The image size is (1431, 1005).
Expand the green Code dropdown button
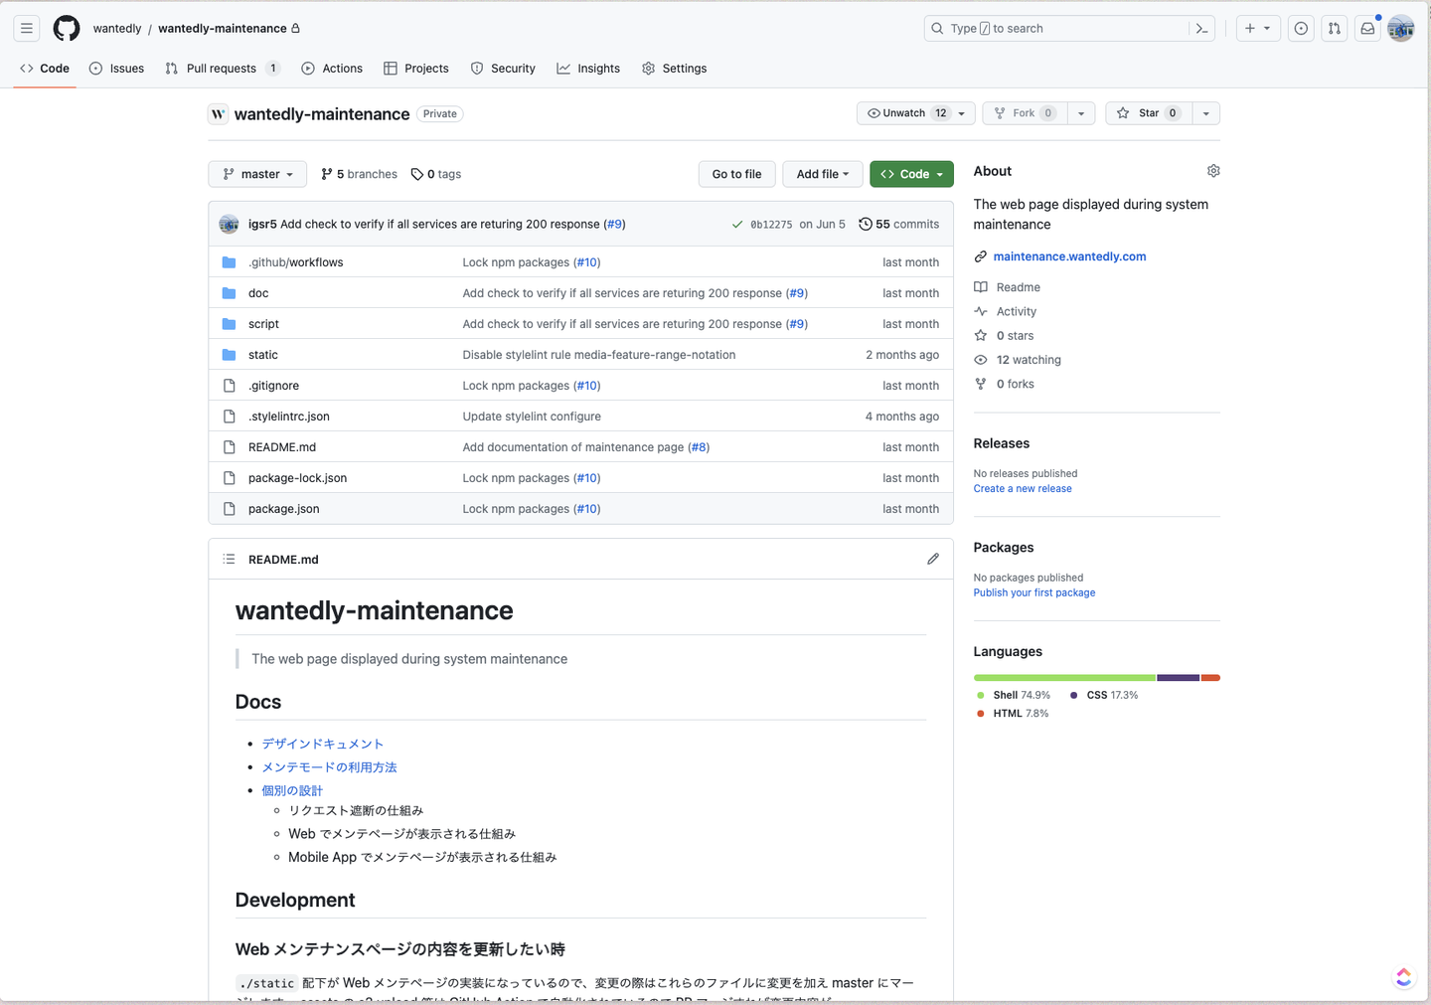911,174
